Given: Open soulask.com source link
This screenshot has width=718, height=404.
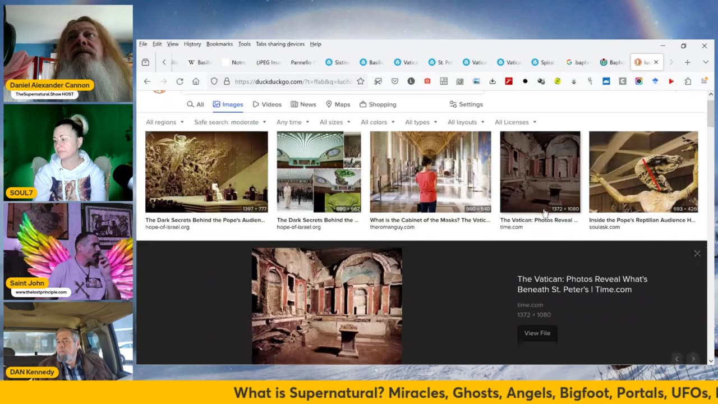Looking at the screenshot, I should [x=604, y=227].
